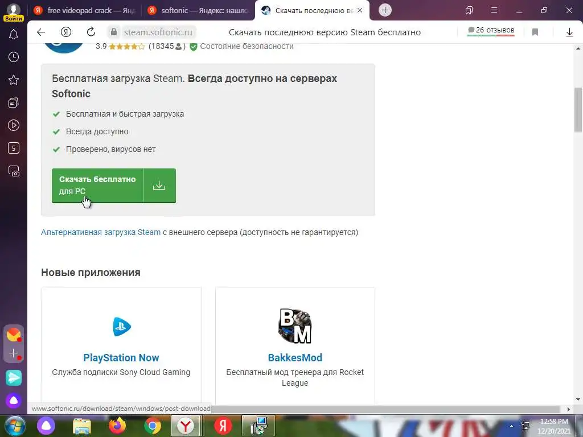Click the download arrow on green button
The image size is (583, 437).
tap(159, 185)
